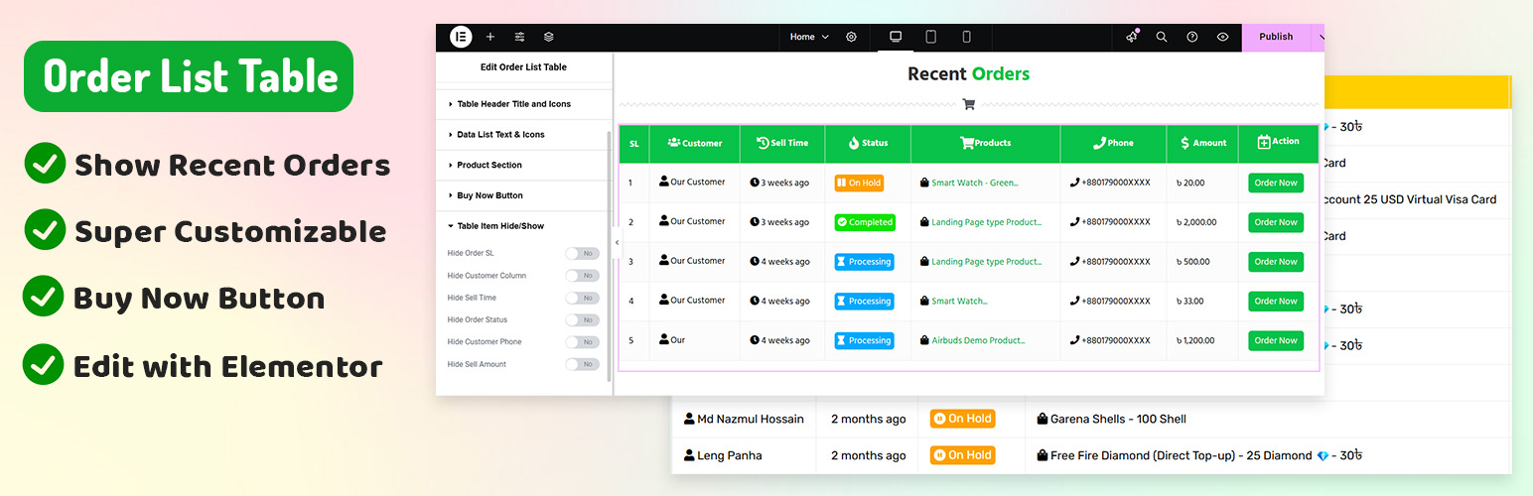
Task: Switch to tablet preview mode
Action: point(930,37)
